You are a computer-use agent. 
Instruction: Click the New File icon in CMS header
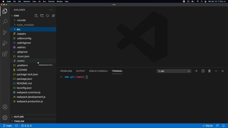click(36, 16)
